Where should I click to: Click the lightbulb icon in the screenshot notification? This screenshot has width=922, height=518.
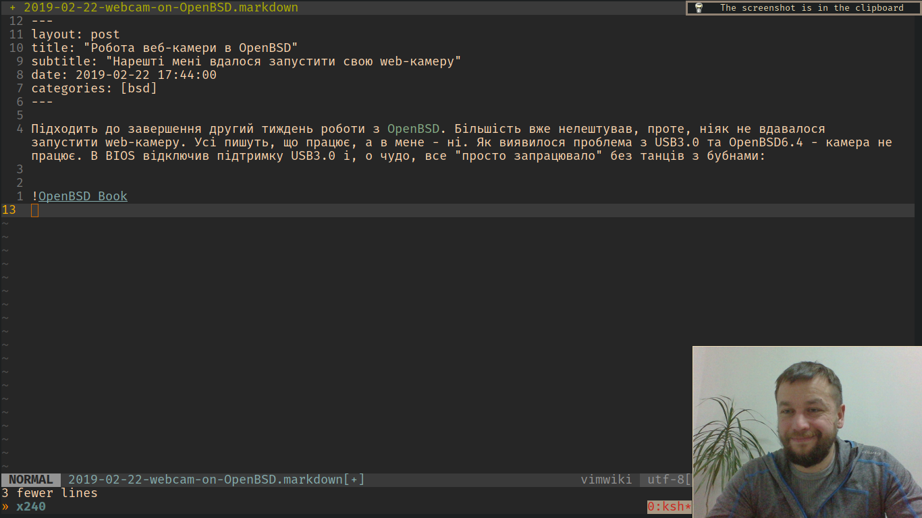tap(699, 8)
